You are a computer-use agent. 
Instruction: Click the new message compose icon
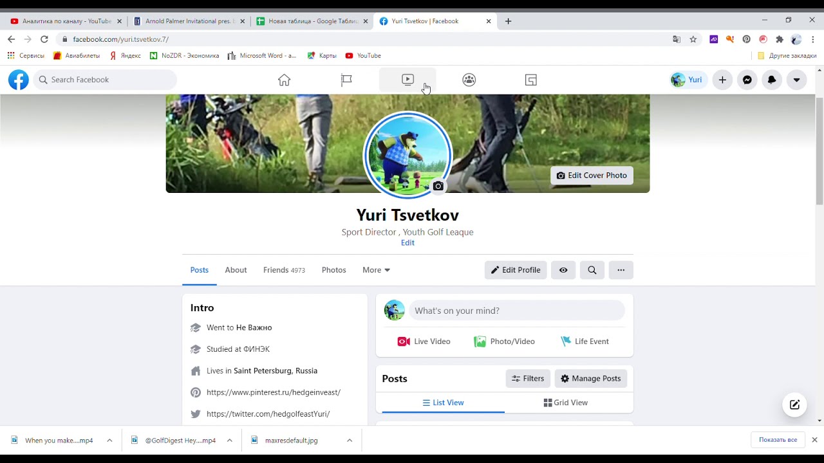coord(795,404)
